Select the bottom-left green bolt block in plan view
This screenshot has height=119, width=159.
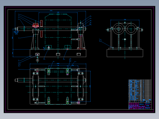pos(49,102)
